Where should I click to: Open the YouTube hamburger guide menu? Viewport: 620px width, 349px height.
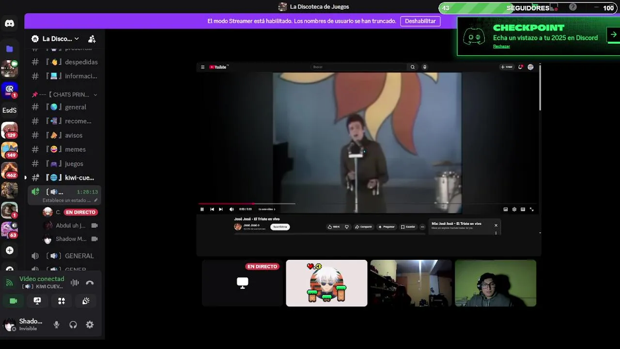point(202,67)
